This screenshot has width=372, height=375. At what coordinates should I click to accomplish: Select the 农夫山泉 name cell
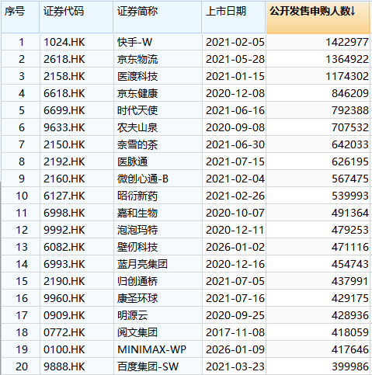[x=158, y=127]
